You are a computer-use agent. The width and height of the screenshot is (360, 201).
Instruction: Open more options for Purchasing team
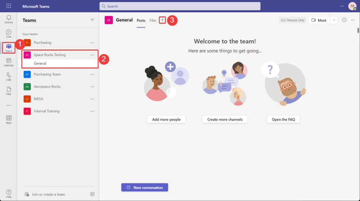(x=92, y=43)
